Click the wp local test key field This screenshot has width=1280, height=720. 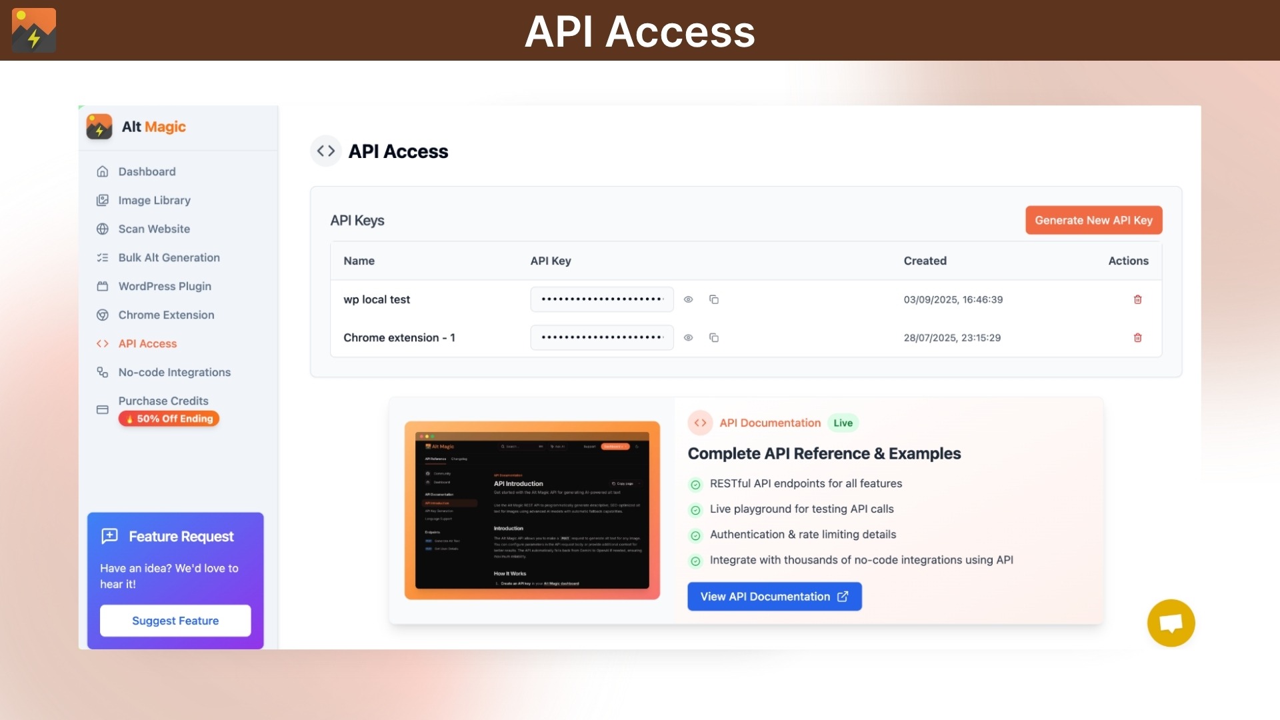pyautogui.click(x=601, y=299)
